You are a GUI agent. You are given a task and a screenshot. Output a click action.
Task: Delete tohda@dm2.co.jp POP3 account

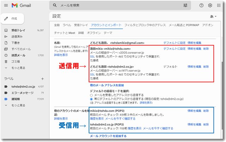206,124
